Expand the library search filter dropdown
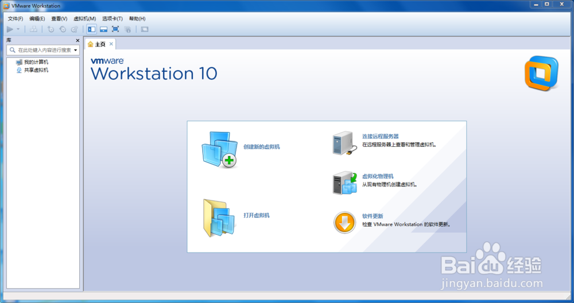The image size is (574, 303). [x=75, y=50]
